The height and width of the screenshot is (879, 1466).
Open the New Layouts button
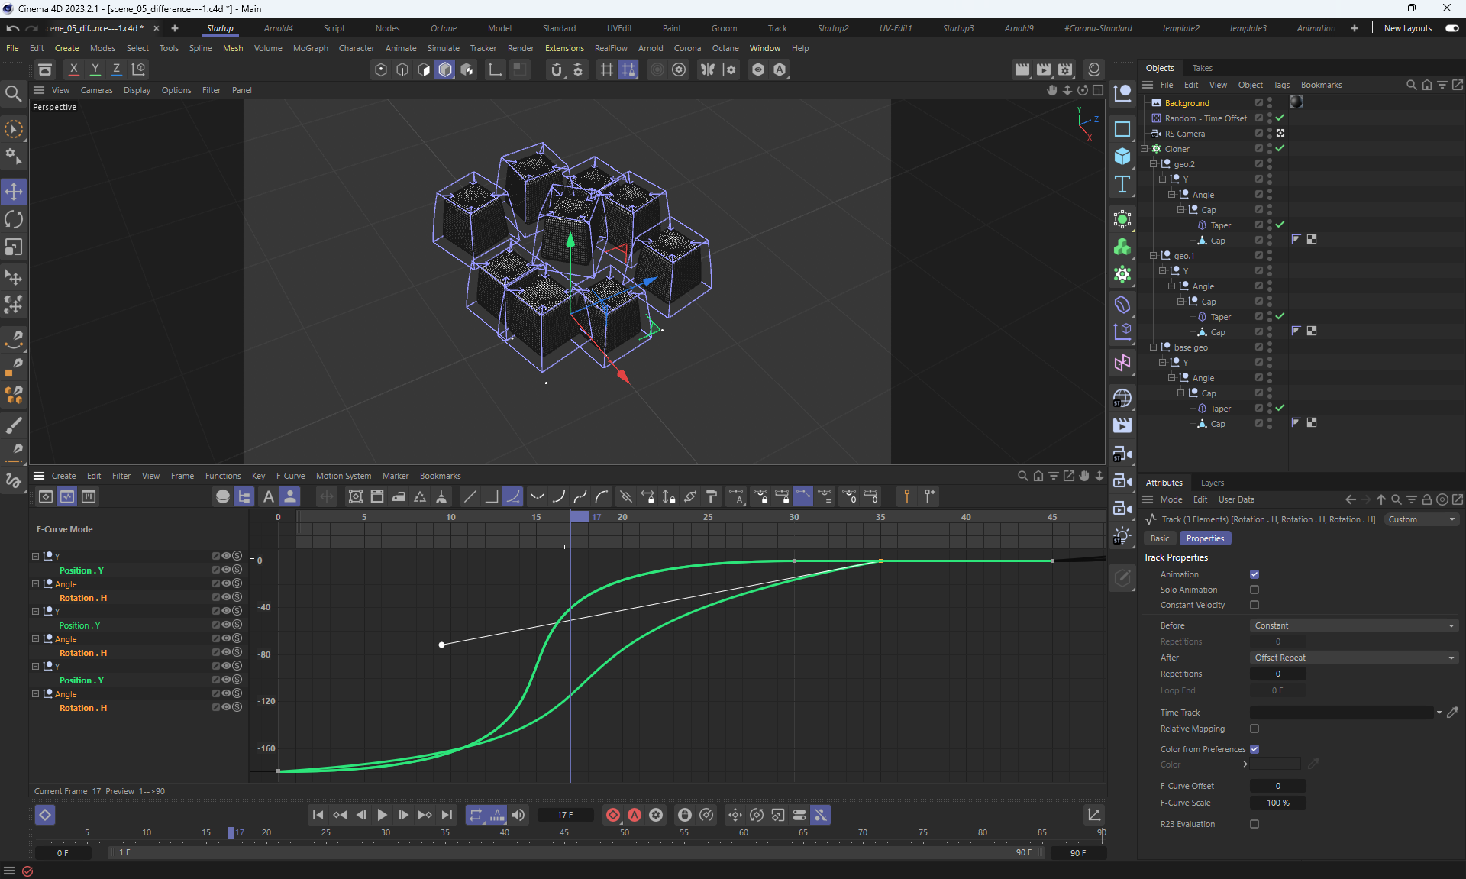[1407, 28]
